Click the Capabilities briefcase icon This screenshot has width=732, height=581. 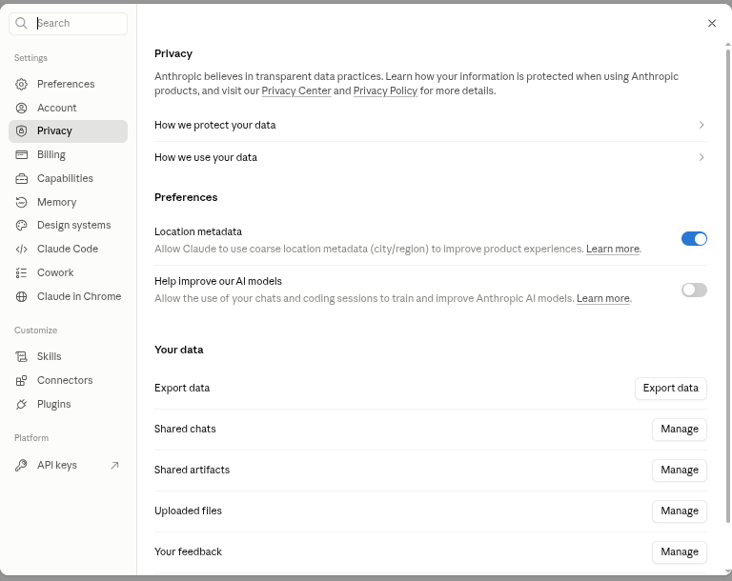pyautogui.click(x=22, y=179)
